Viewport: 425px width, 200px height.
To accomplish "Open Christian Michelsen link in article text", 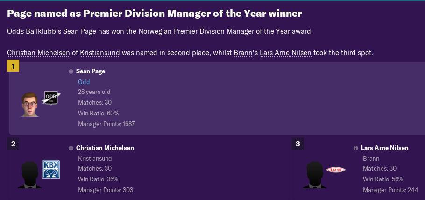I will pos(38,53).
